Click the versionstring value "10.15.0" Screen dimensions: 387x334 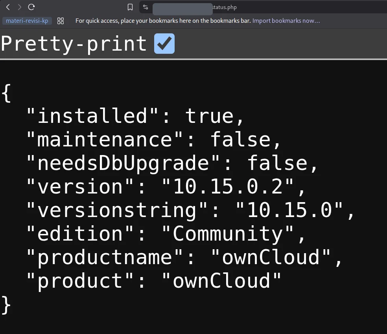pyautogui.click(x=289, y=210)
